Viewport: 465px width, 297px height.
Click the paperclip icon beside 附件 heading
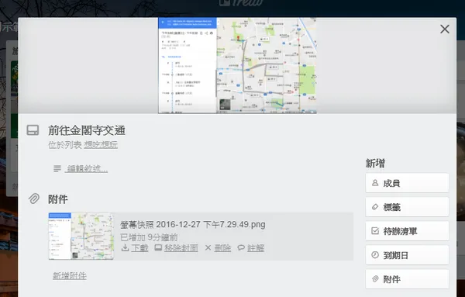[34, 199]
